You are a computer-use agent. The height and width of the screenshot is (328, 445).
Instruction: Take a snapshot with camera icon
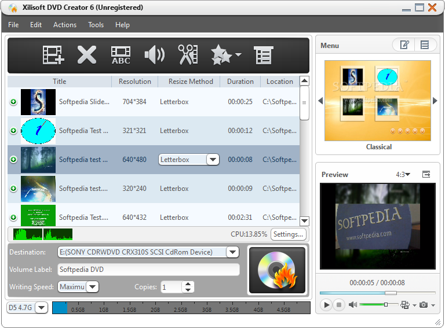pyautogui.click(x=424, y=305)
